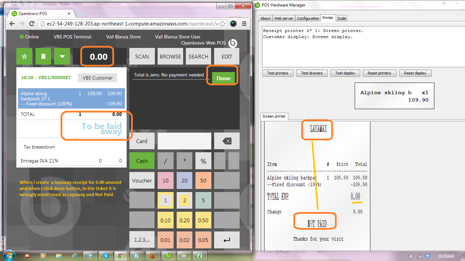Select the Scale tab
Image resolution: width=465 pixels, height=261 pixels.
pyautogui.click(x=341, y=18)
